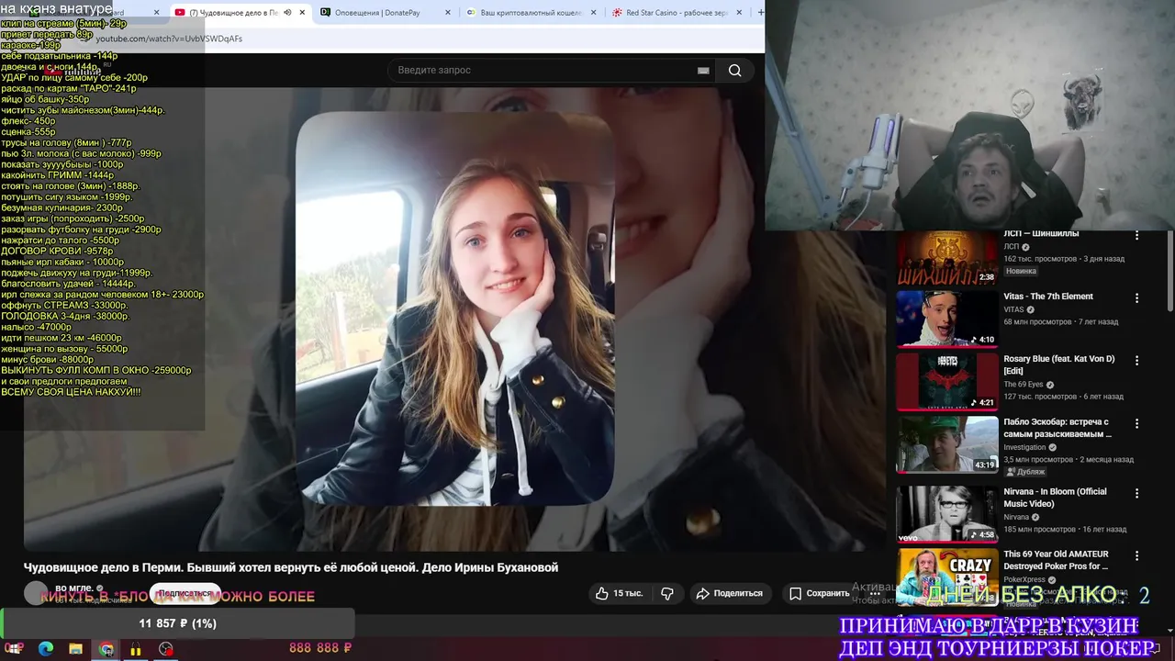The image size is (1175, 661).
Task: Open The 69 Eyes channel name
Action: pos(1024,385)
